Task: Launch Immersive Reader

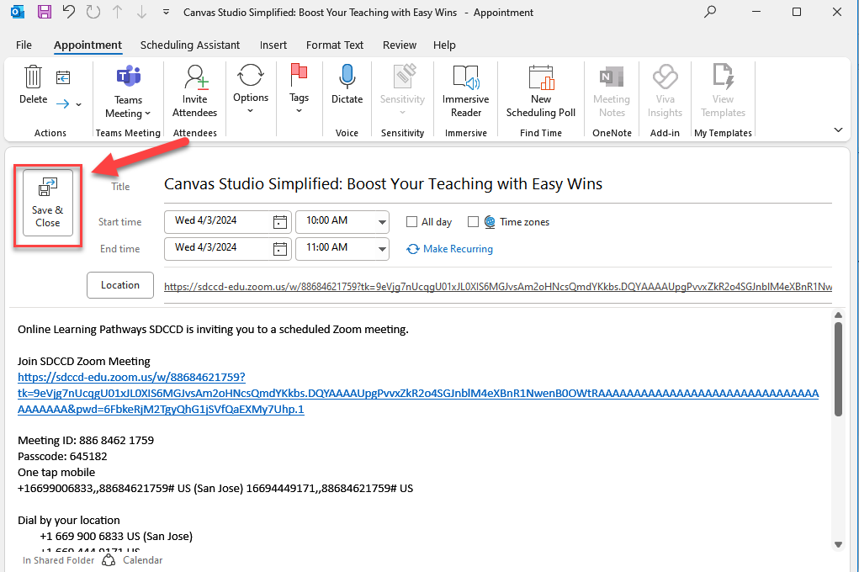Action: tap(465, 77)
